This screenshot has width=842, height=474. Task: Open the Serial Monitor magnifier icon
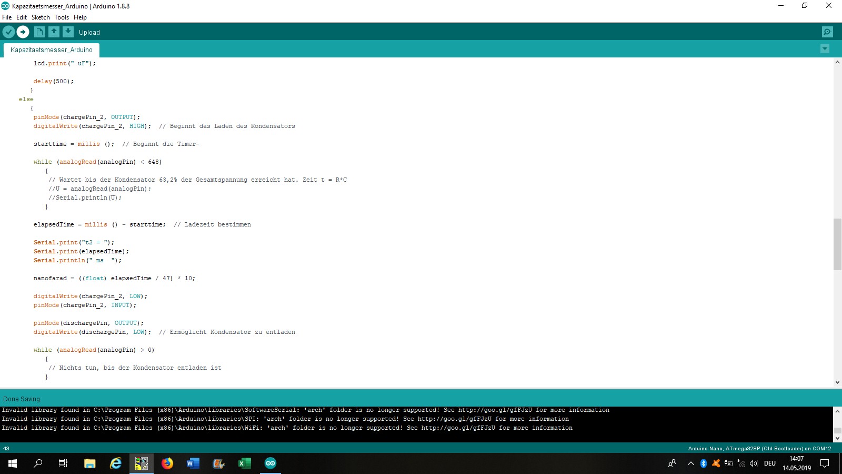tap(827, 32)
